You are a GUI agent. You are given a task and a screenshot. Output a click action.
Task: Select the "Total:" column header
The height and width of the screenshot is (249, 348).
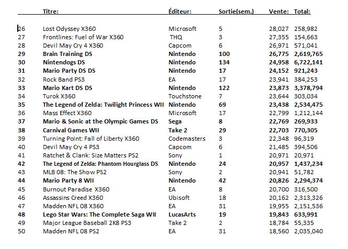pos(302,10)
